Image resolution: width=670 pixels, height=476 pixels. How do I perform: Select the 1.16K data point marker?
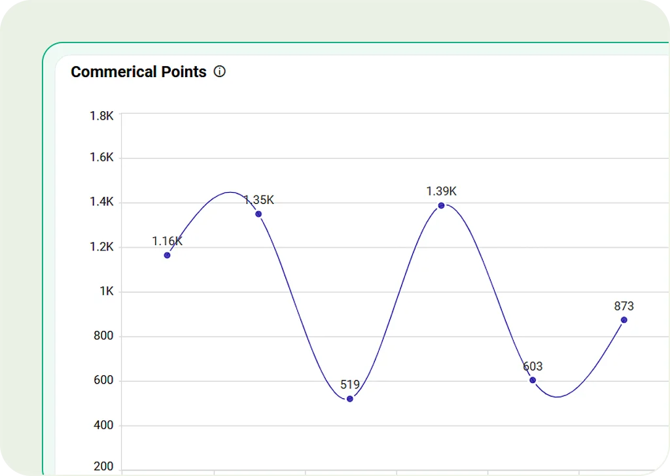coord(167,255)
